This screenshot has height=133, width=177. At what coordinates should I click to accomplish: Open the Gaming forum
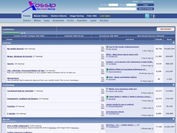11,106
